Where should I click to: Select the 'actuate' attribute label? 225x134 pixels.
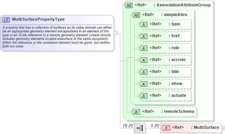(x=179, y=95)
